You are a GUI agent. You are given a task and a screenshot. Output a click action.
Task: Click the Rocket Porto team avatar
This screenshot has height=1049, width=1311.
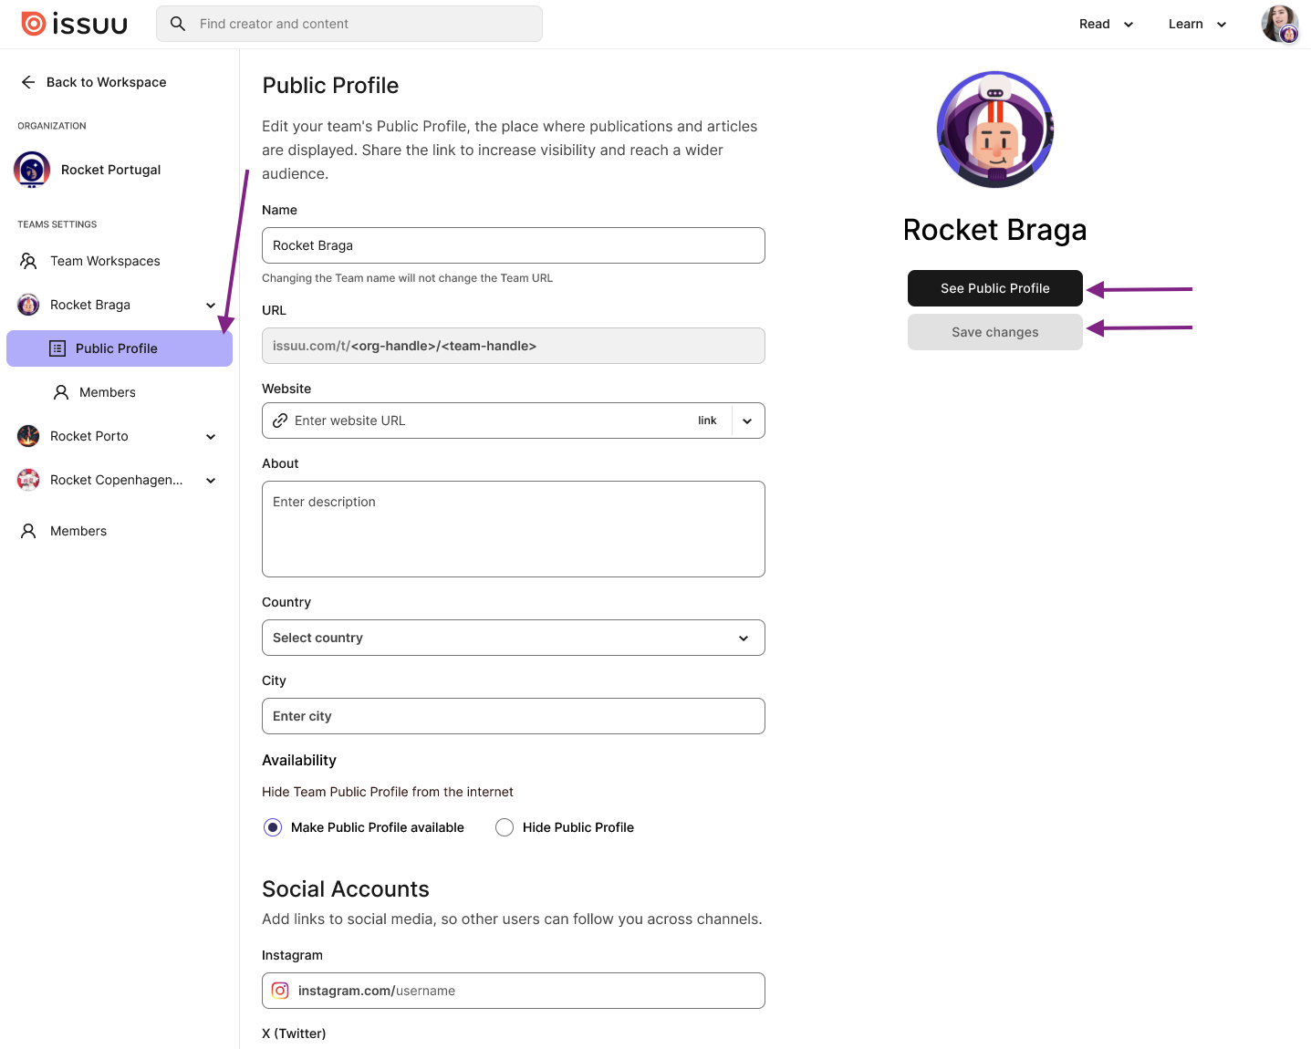[x=28, y=436]
